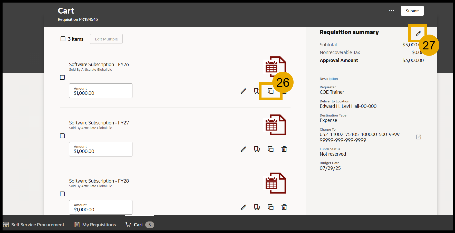Click the Subtotal label
455x233 pixels.
pyautogui.click(x=328, y=45)
